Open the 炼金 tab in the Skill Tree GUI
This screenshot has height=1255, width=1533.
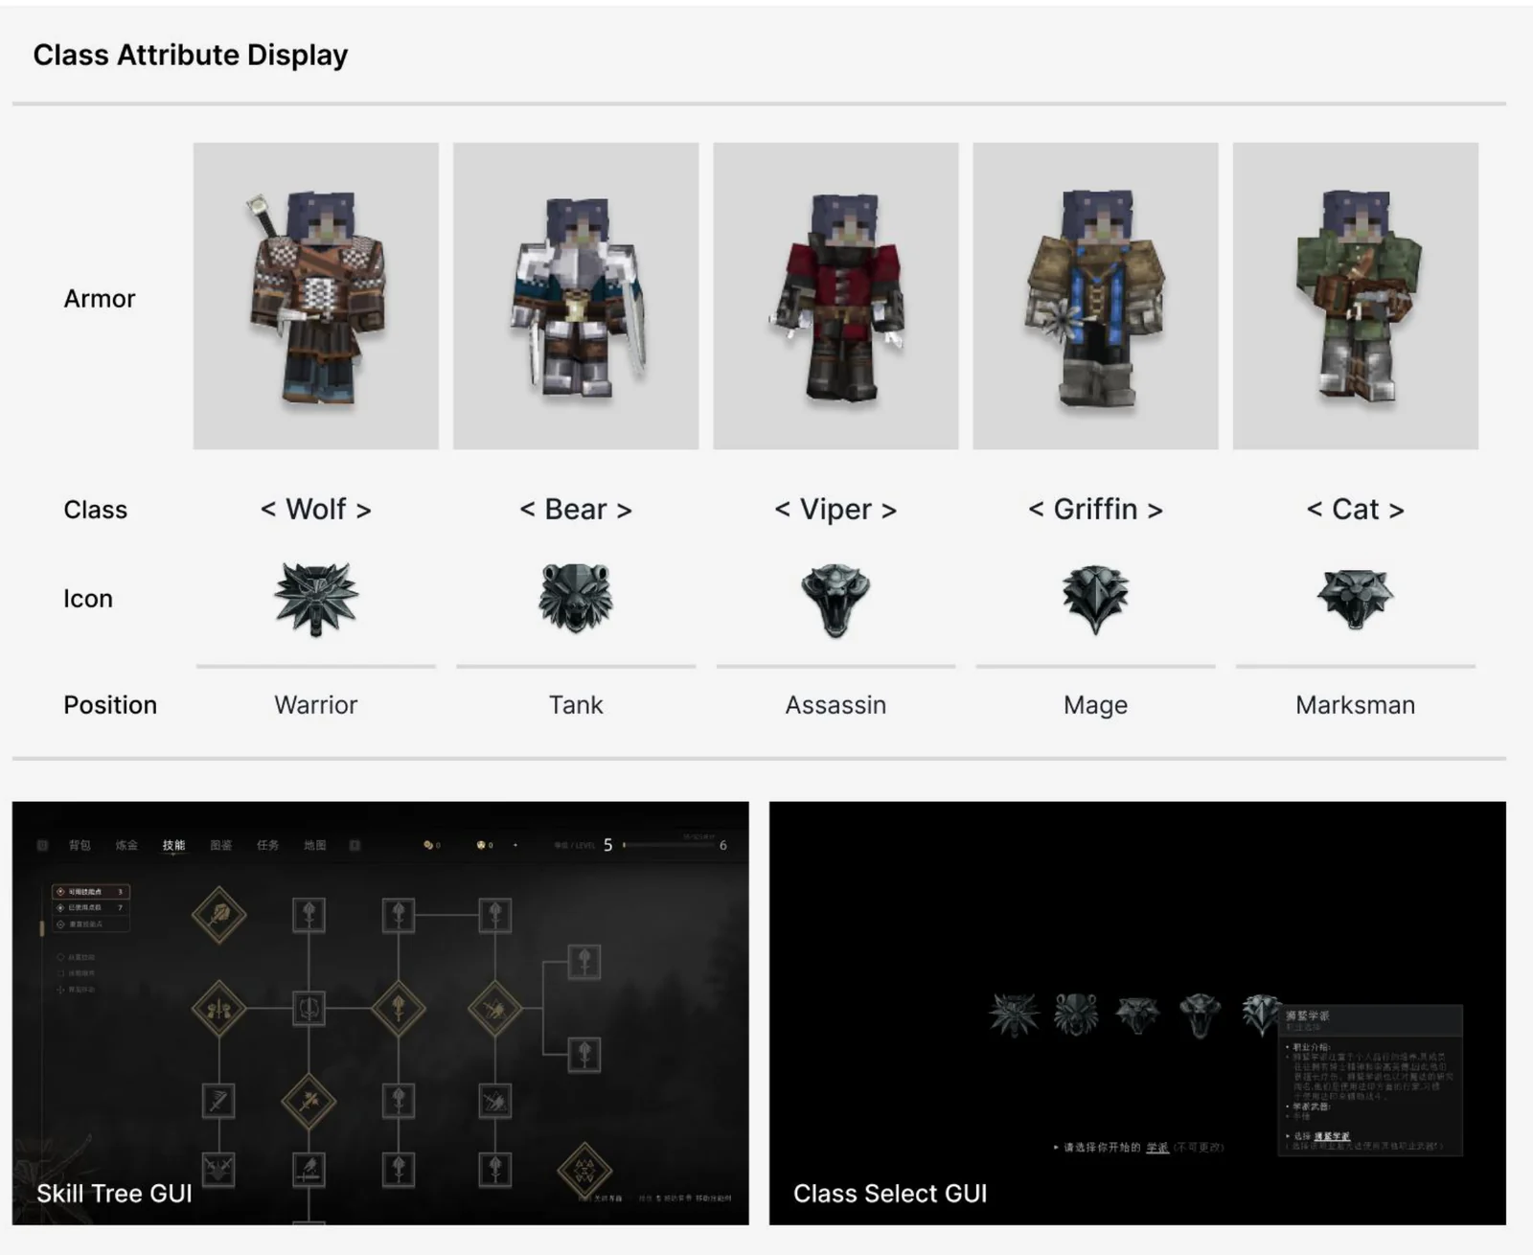click(x=126, y=845)
